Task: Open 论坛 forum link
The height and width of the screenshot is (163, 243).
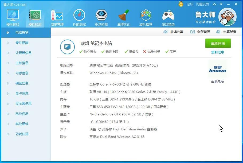Action: point(190,4)
